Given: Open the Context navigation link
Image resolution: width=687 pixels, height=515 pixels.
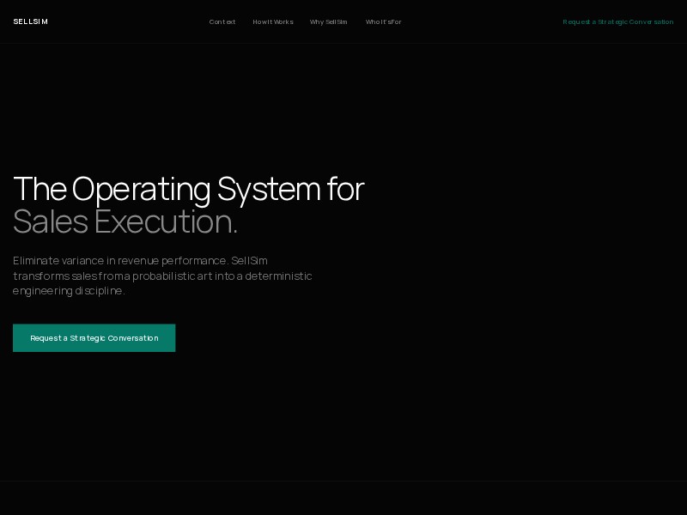Looking at the screenshot, I should click(x=222, y=21).
